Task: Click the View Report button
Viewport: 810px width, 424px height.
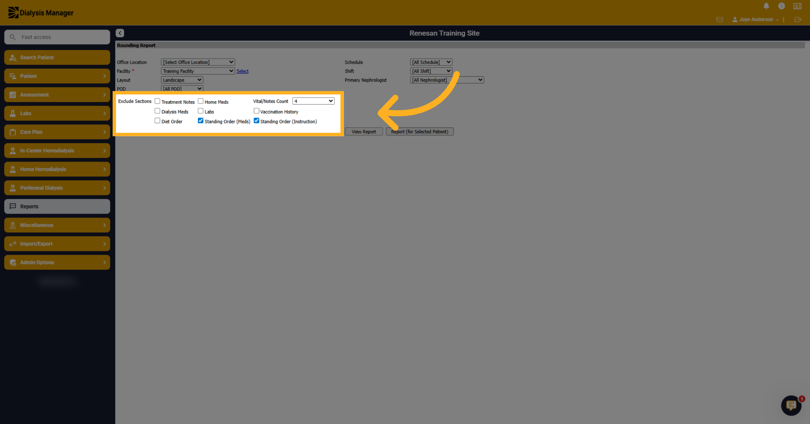Action: pyautogui.click(x=364, y=132)
